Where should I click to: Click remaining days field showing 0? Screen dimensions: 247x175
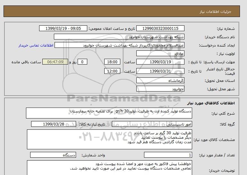point(82,62)
